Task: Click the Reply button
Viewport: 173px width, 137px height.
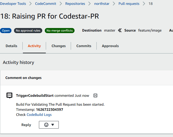Action: (x=26, y=125)
